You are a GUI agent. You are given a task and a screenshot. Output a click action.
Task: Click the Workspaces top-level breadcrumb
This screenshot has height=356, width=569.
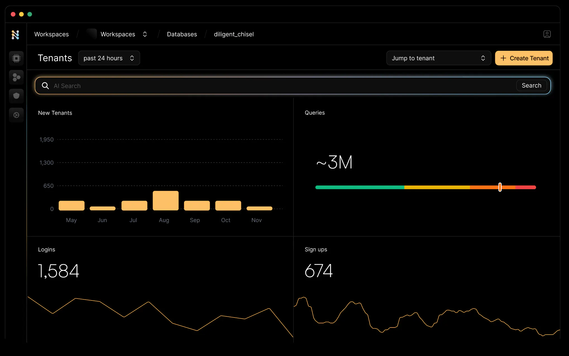click(51, 34)
